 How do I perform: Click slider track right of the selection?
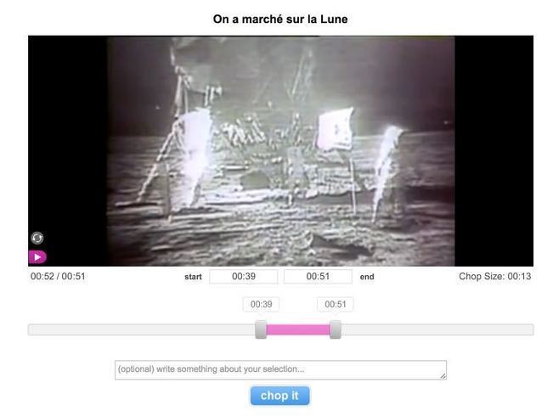(x=437, y=330)
